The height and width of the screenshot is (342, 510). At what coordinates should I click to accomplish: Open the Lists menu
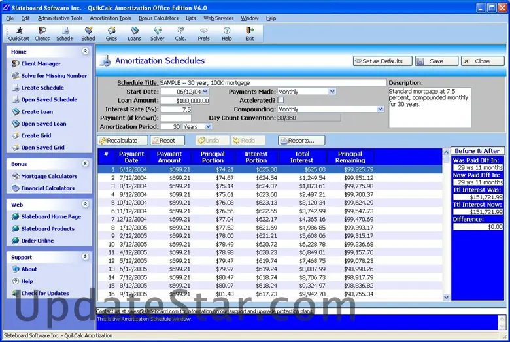[x=191, y=18]
